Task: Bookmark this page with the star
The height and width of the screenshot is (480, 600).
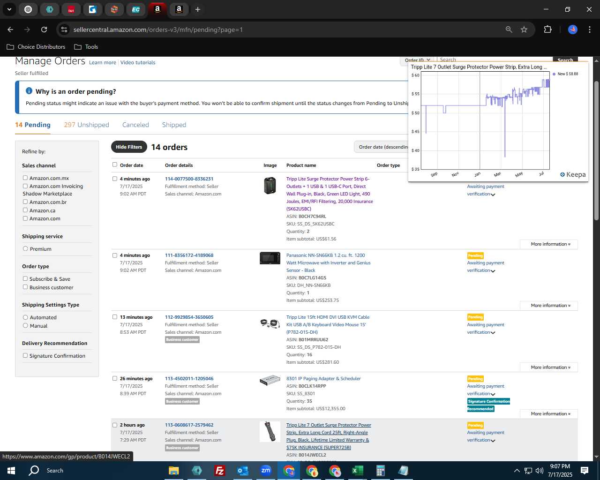Action: point(524,30)
